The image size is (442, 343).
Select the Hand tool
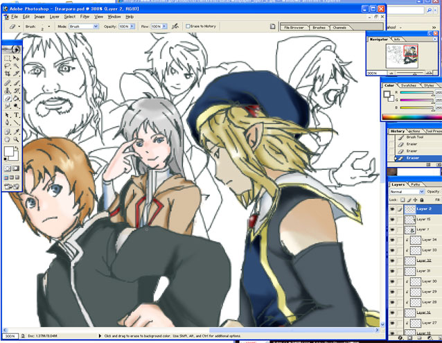(x=8, y=139)
